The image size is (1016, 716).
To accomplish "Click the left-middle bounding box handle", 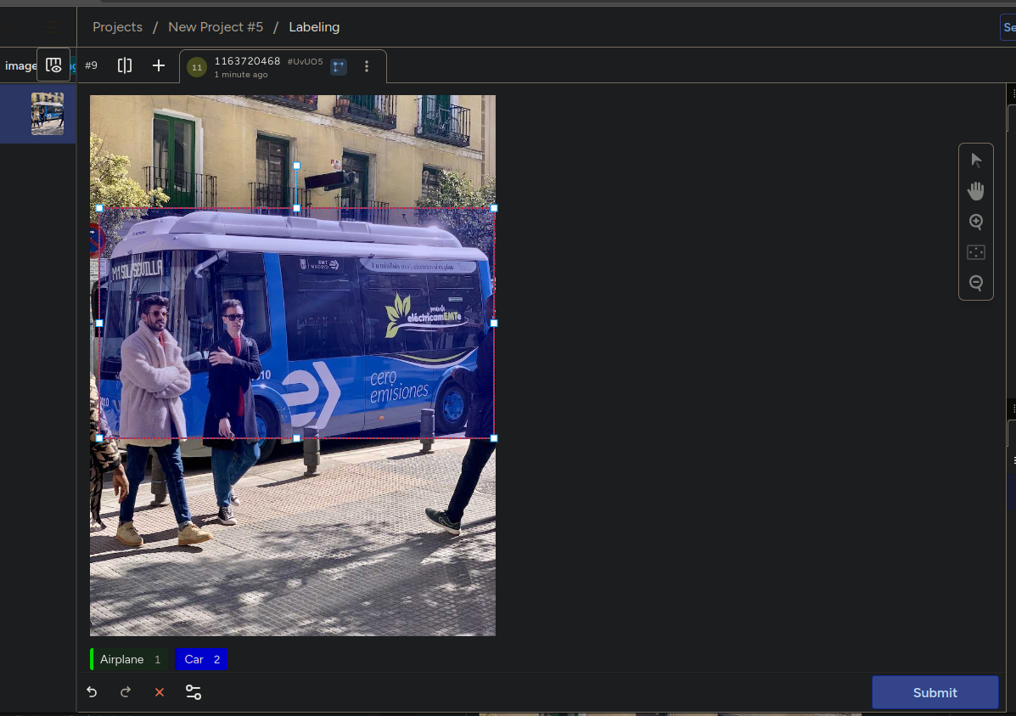I will coord(99,323).
